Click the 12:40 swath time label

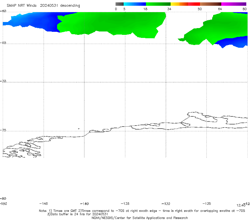coord(241,205)
